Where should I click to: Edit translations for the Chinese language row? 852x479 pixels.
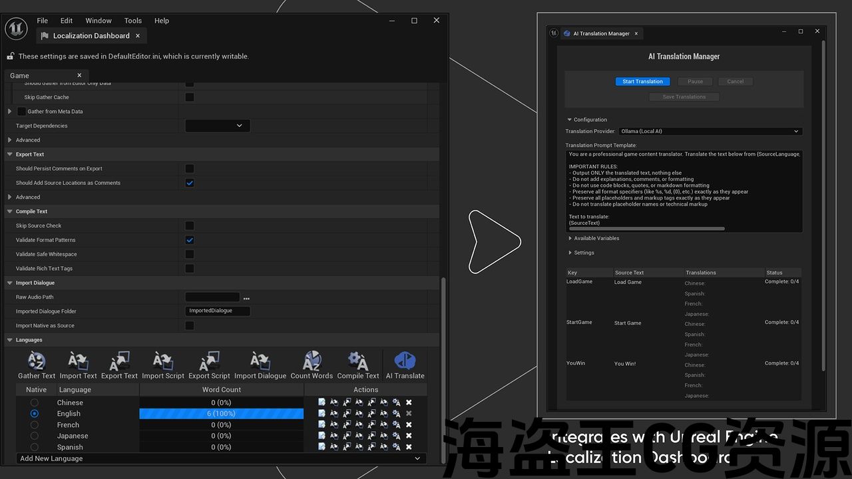[322, 402]
